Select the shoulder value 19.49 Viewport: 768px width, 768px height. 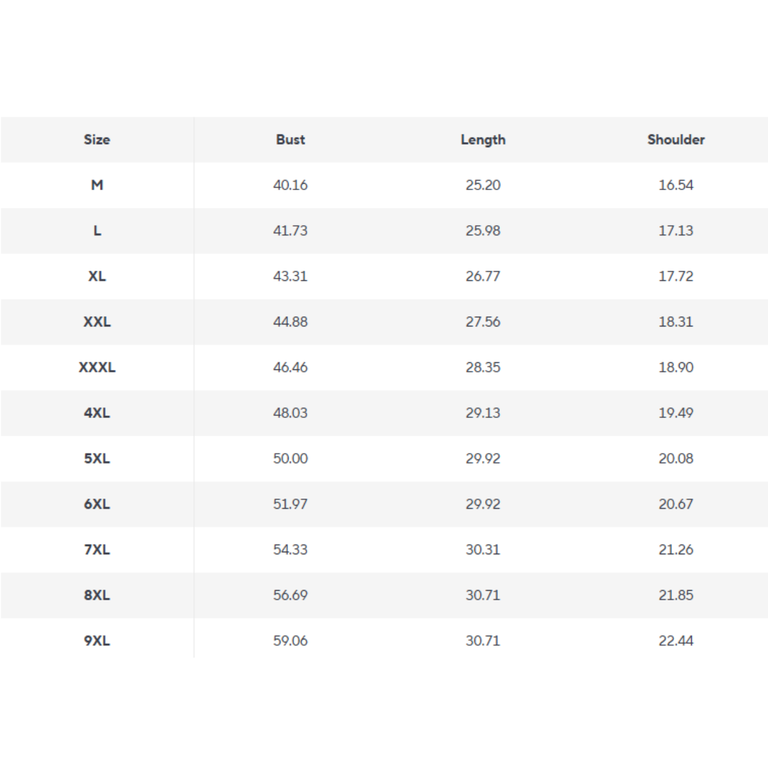tap(676, 413)
